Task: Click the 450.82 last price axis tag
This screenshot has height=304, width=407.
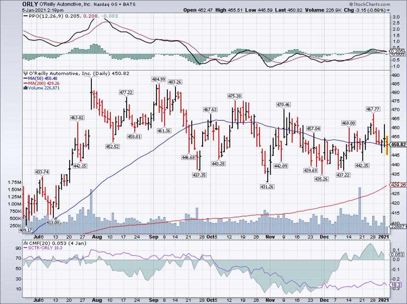Action: coord(398,145)
